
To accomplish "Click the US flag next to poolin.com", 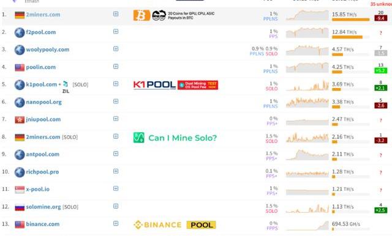I will pos(20,67).
